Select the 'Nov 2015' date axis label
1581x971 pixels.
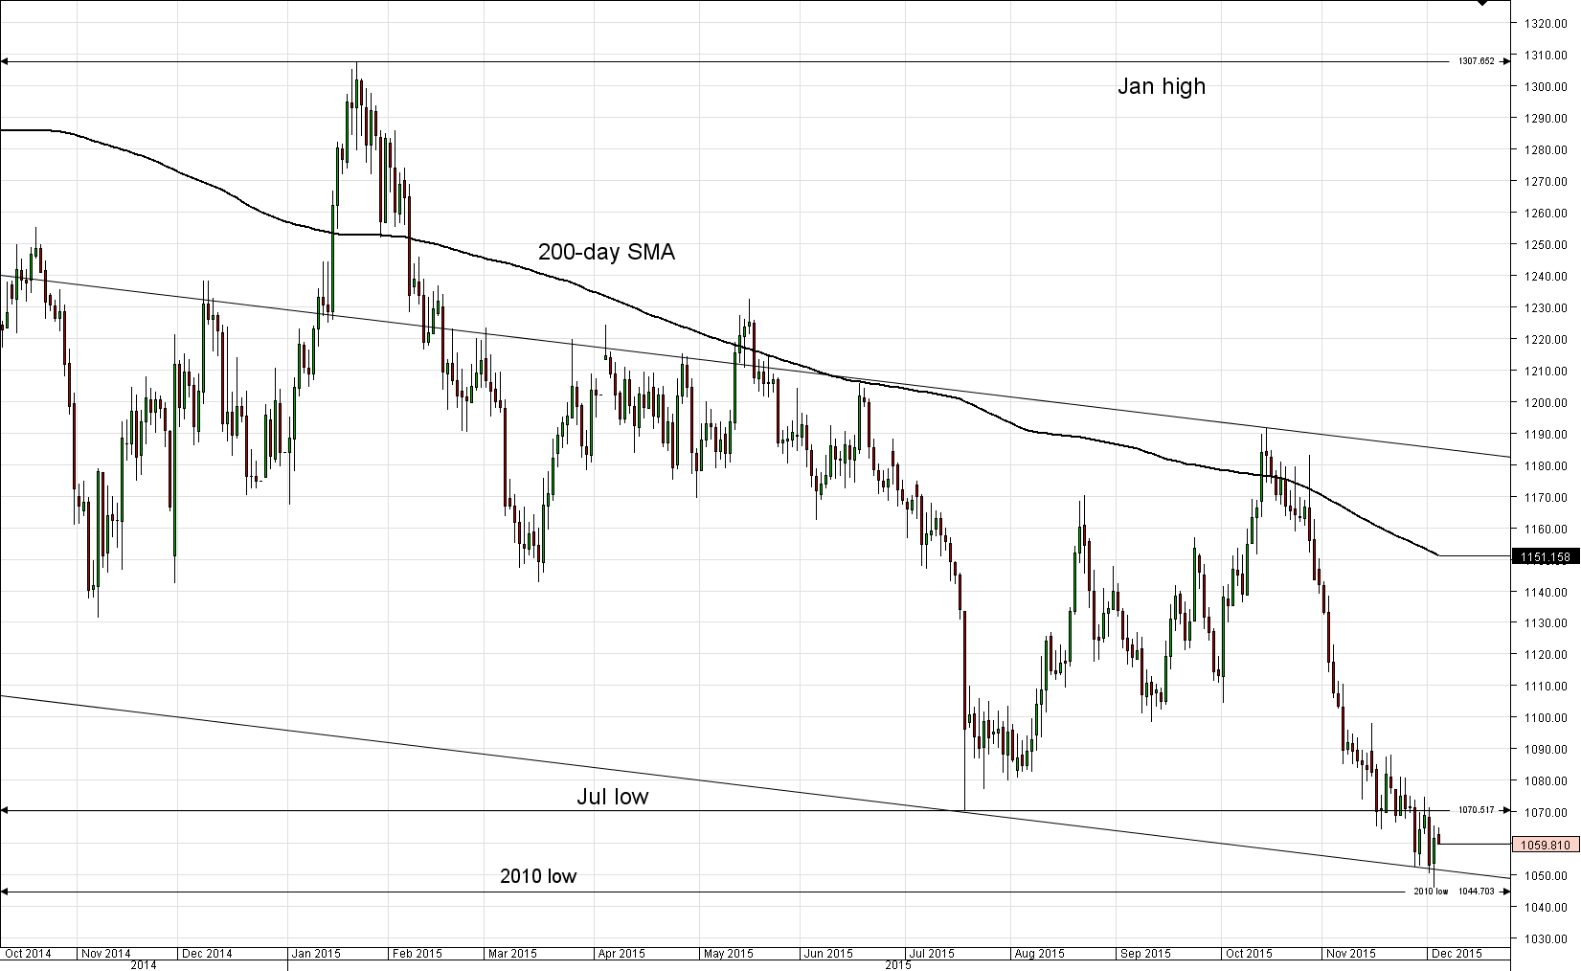click(1349, 954)
